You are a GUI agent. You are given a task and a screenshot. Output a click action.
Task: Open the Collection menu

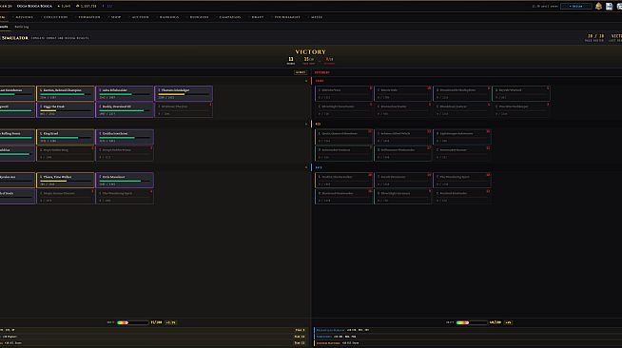[x=56, y=17]
